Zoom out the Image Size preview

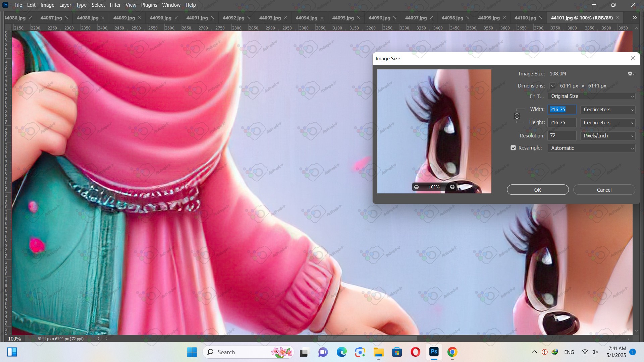[416, 187]
